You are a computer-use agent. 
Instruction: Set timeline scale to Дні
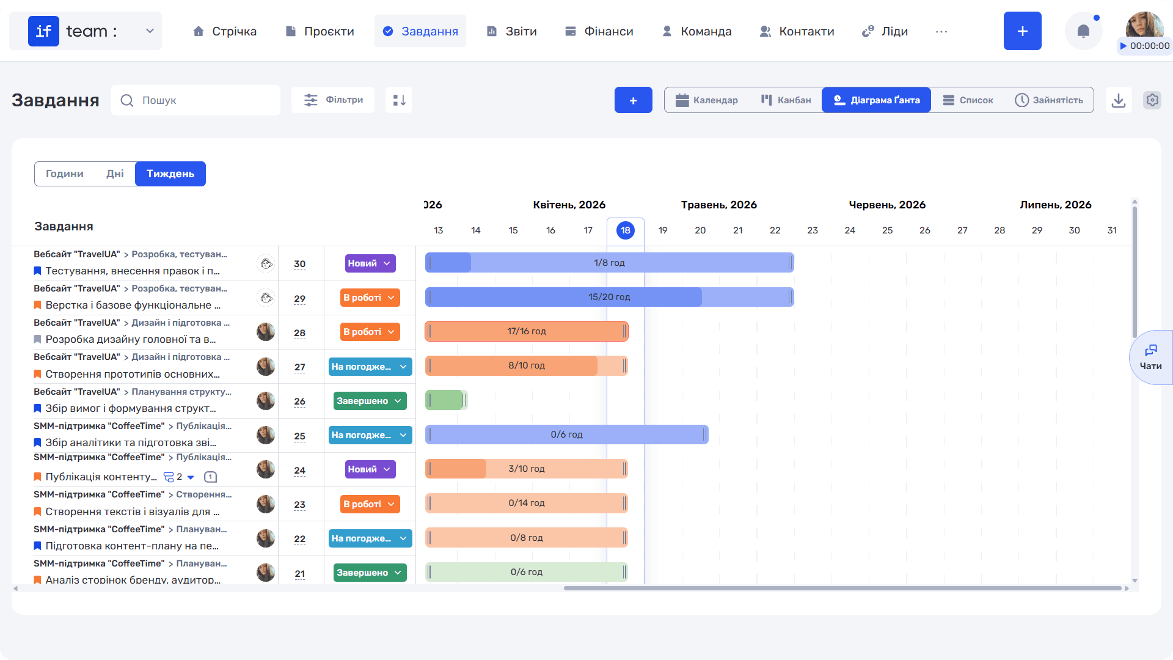click(115, 174)
